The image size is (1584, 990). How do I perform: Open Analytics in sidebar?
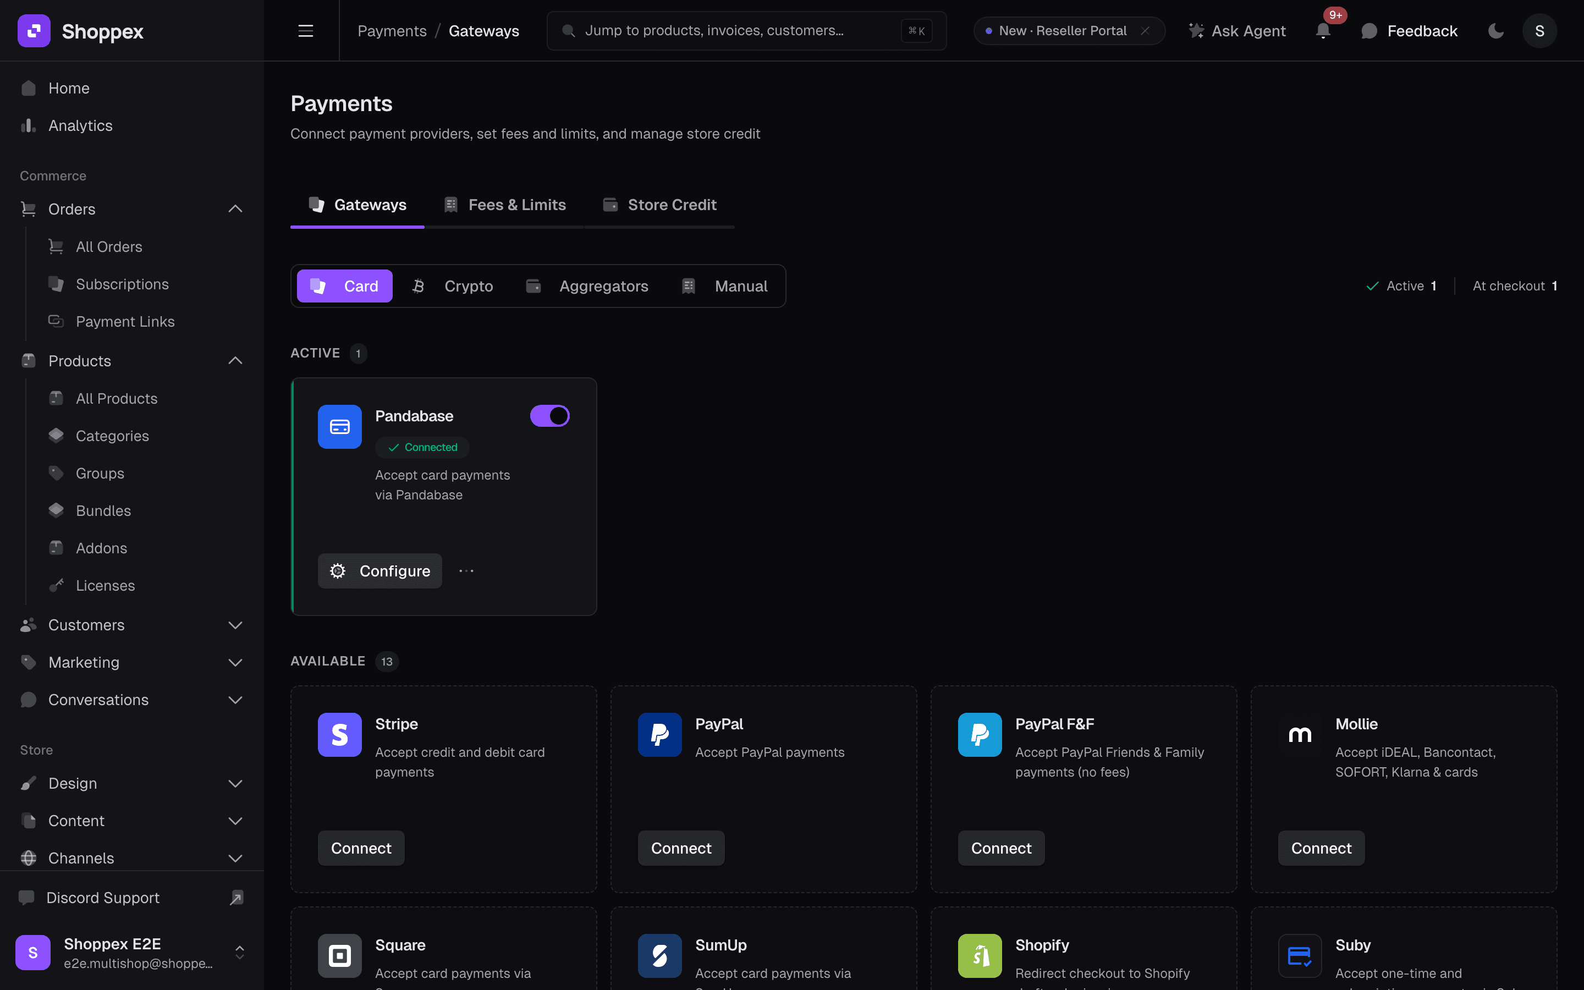[131, 125]
